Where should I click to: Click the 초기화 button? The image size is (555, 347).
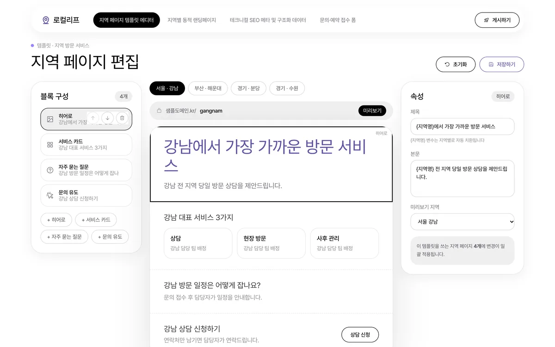pos(456,64)
